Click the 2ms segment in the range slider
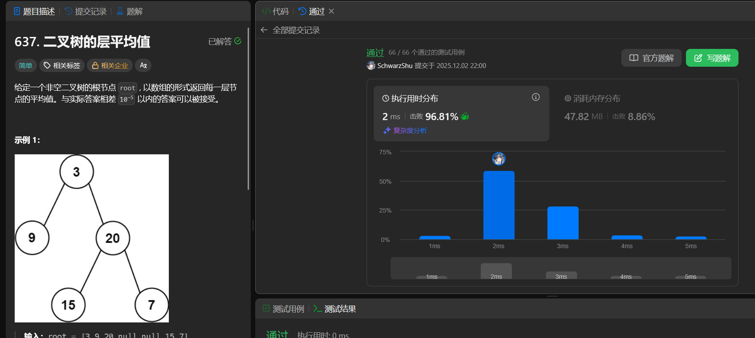This screenshot has width=755, height=338. [496, 272]
